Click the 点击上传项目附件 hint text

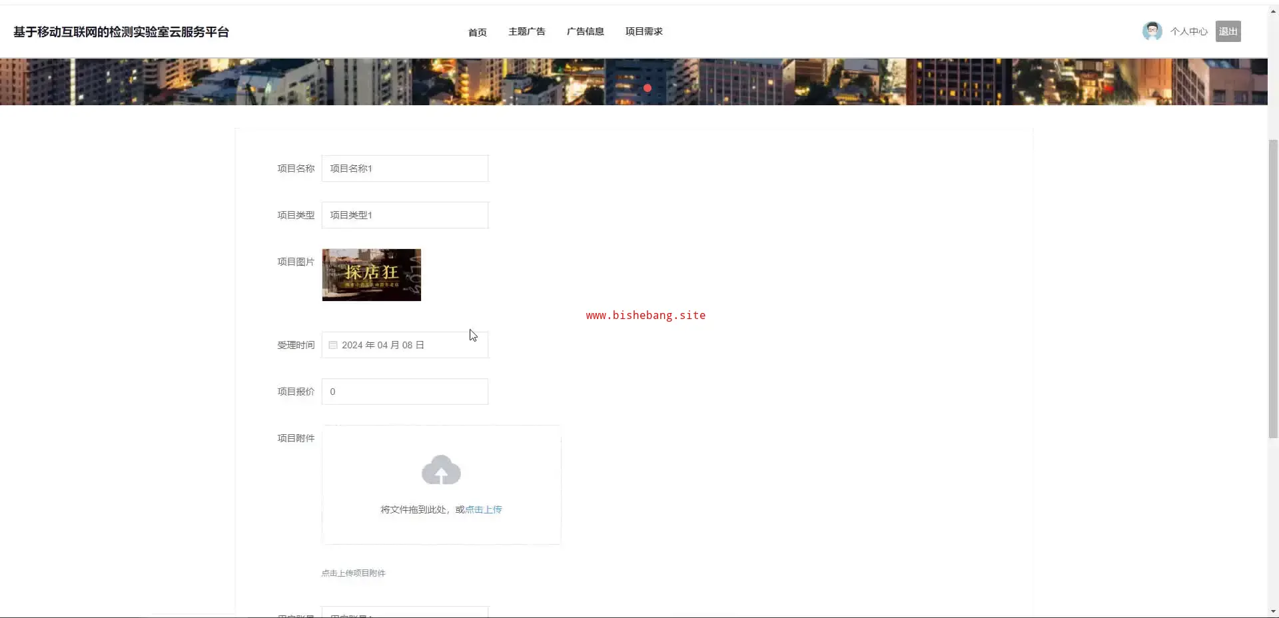tap(354, 573)
